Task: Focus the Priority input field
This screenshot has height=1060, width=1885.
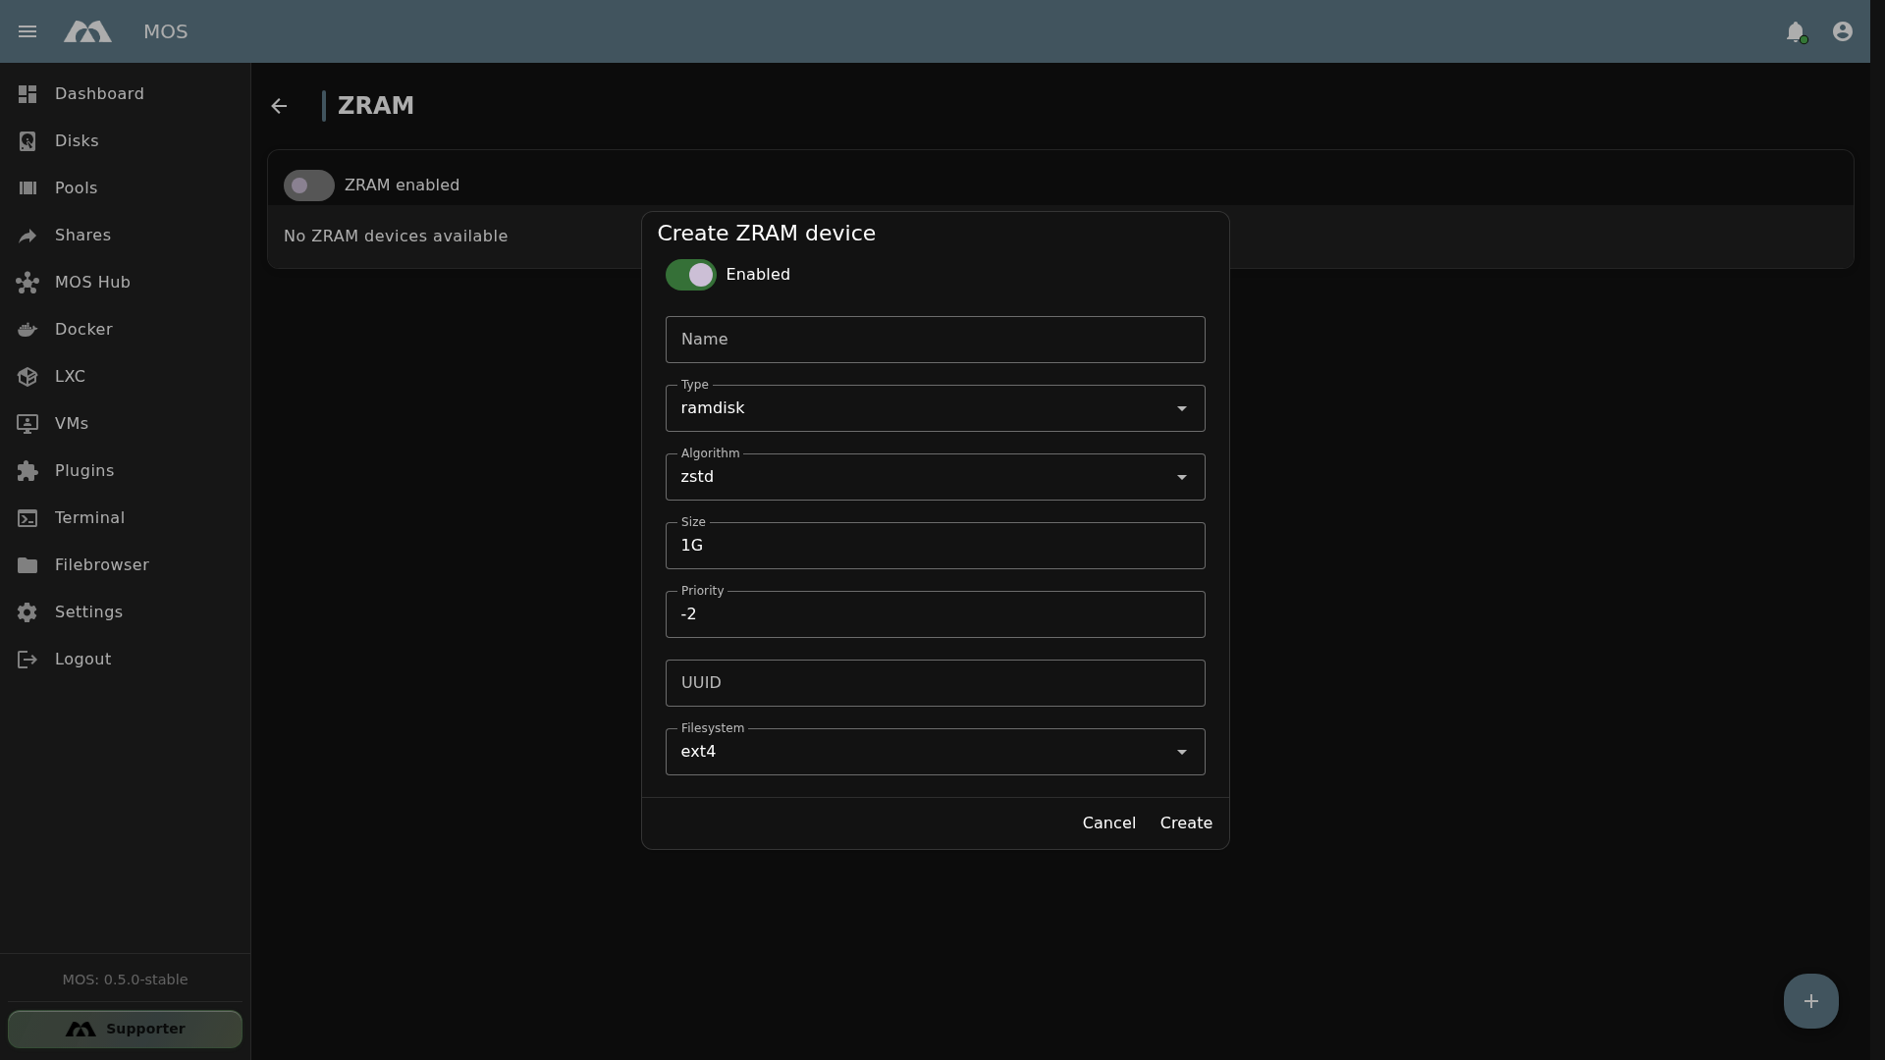Action: point(935,614)
